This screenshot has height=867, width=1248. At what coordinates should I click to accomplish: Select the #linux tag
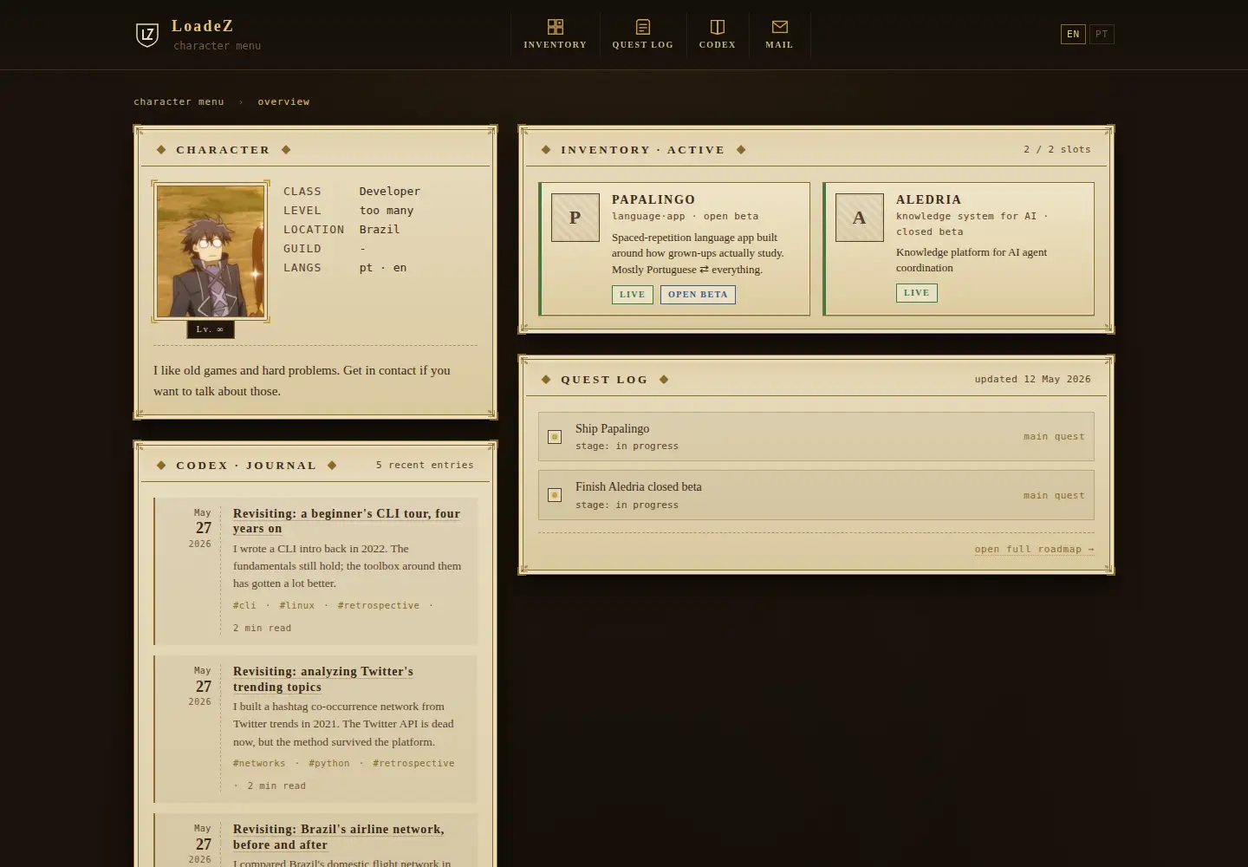[x=297, y=605]
